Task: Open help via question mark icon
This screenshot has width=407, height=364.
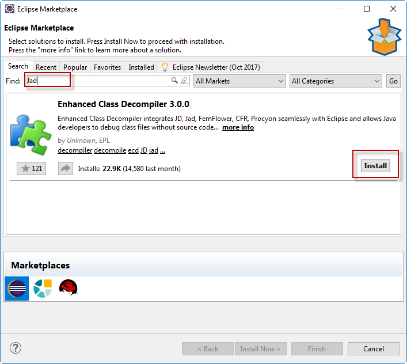Action: click(x=16, y=348)
